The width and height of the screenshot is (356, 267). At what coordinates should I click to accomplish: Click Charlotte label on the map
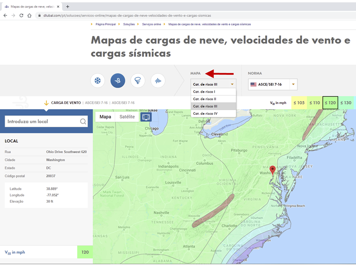pos(230,226)
